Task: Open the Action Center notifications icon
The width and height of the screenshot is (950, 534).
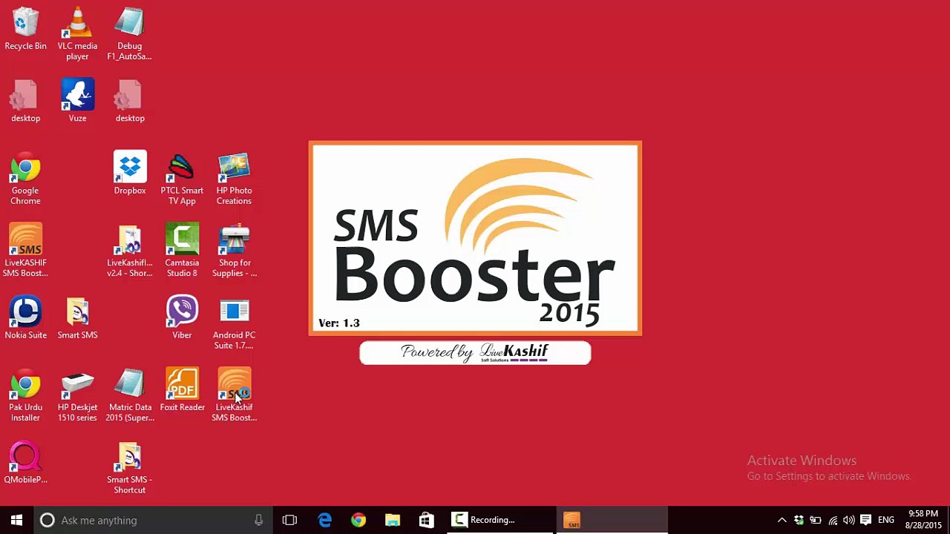Action: tap(865, 520)
